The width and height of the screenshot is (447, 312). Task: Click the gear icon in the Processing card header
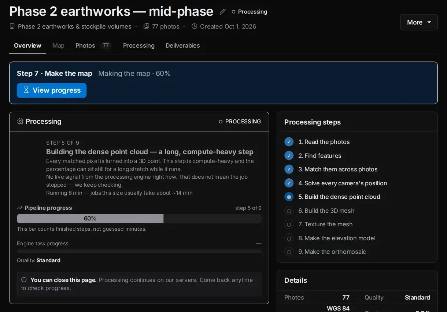tap(20, 121)
